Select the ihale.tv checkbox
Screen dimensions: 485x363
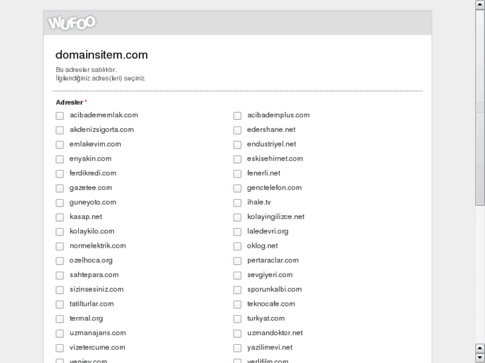tap(237, 203)
